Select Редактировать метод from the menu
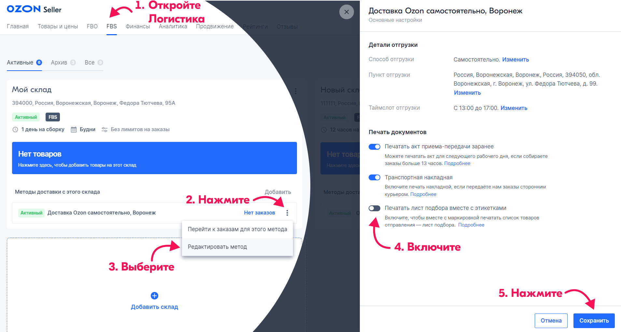The image size is (621, 332). 217,247
